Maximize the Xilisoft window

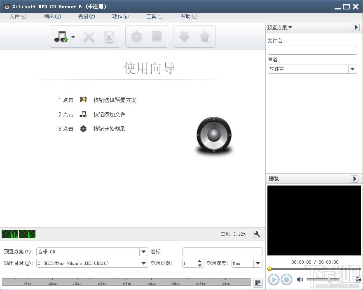pos(347,7)
